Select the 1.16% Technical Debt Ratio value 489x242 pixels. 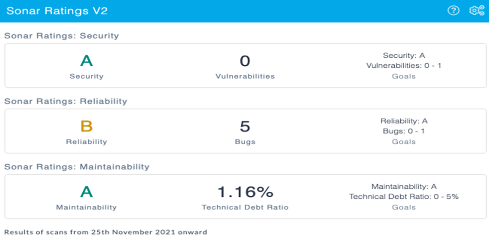click(245, 192)
